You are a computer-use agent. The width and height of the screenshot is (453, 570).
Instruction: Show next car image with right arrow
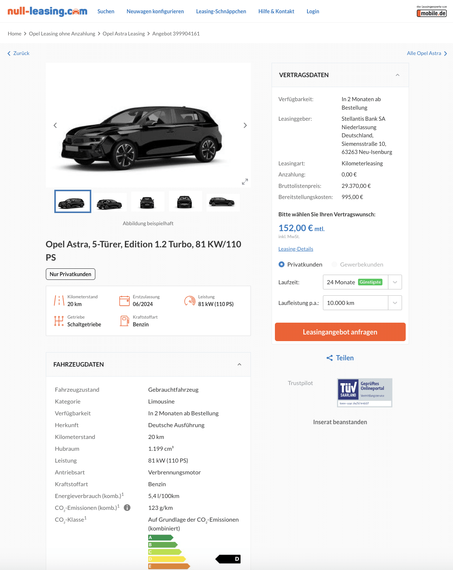click(245, 126)
